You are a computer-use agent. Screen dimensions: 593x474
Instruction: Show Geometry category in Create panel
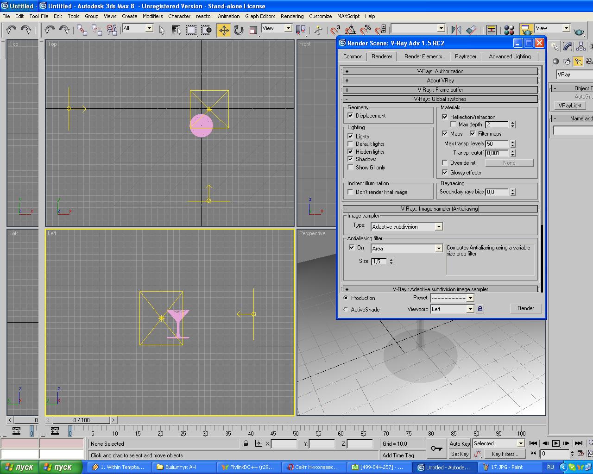tap(555, 61)
